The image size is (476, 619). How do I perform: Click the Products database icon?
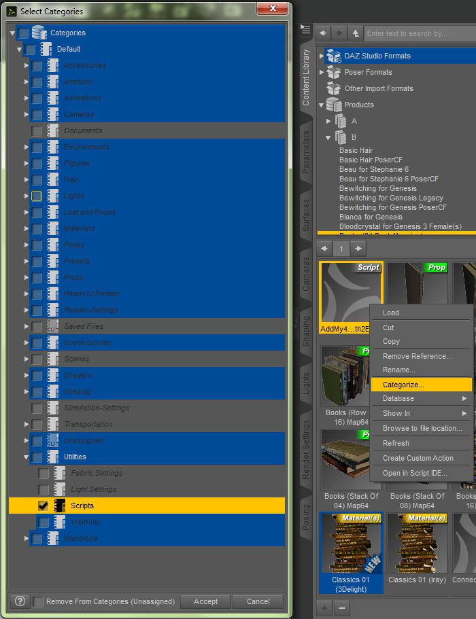pos(334,105)
